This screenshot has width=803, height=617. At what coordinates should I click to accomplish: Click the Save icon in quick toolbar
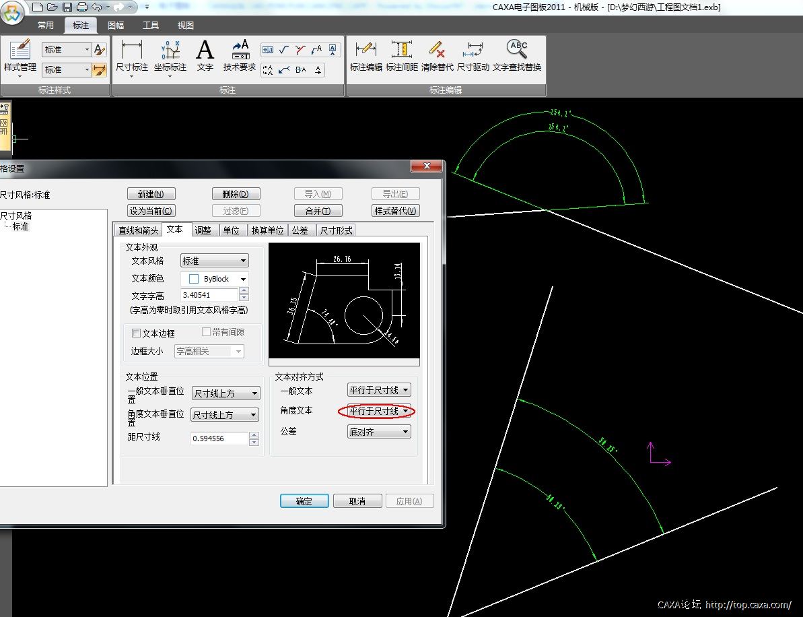[x=67, y=7]
